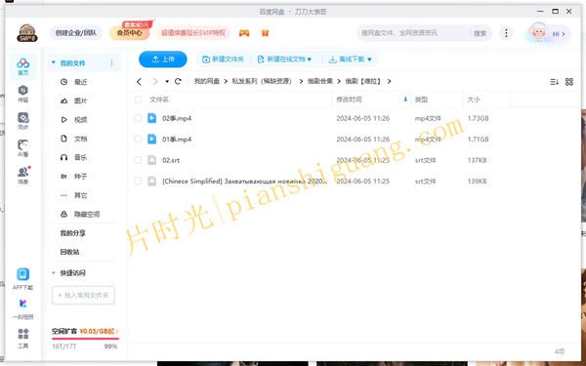The image size is (586, 366).
Task: Go back with the left arrow
Action: 139,81
